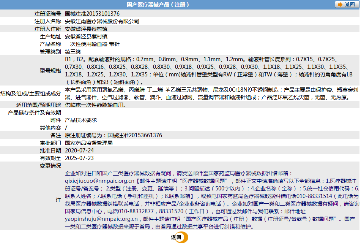Screen dimensions: 361x244
Task: Click the 管理类别 value 第三类
Action: (73, 52)
